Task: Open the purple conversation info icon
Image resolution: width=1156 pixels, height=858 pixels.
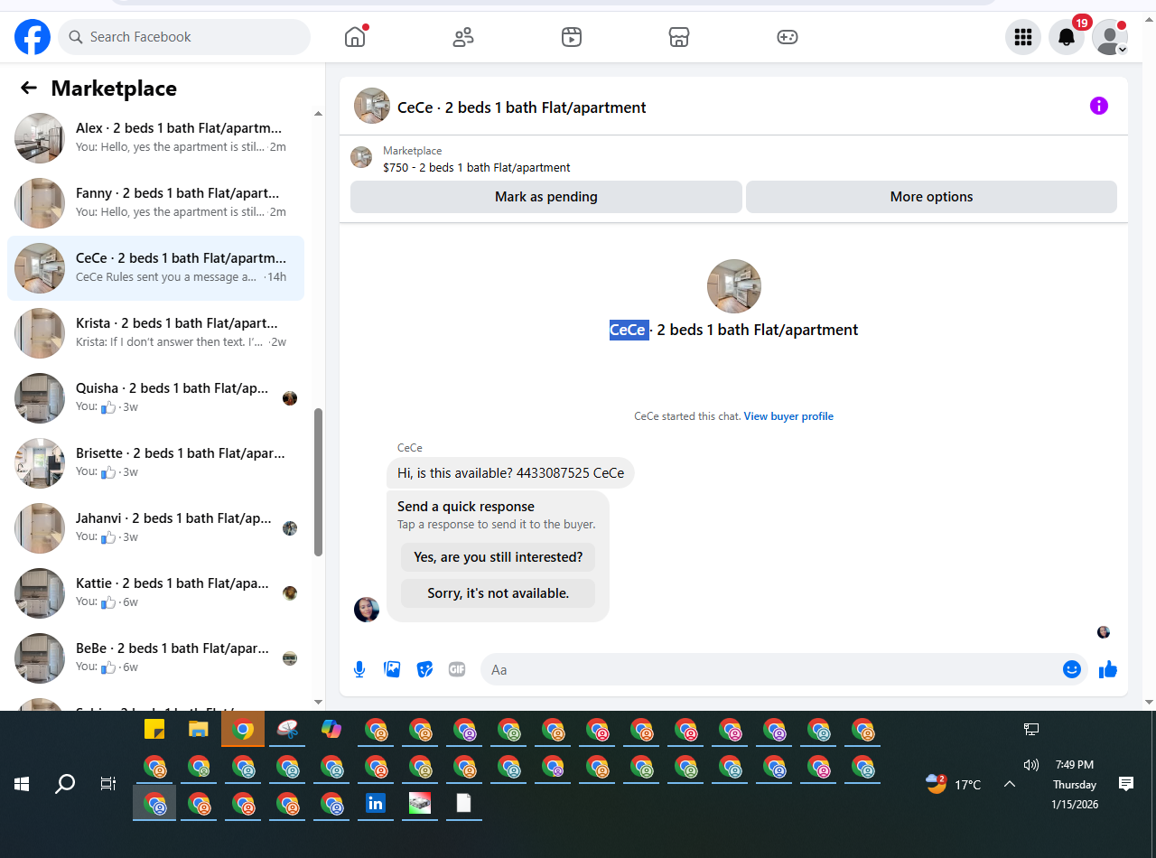Action: 1099,106
